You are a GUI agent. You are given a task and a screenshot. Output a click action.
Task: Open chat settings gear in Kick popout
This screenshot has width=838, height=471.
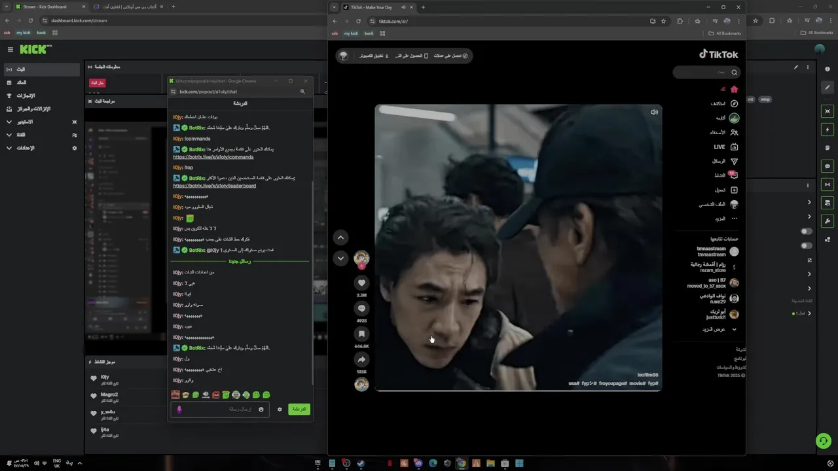point(280,410)
